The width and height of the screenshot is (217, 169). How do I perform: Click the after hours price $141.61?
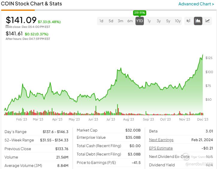pyautogui.click(x=14, y=34)
